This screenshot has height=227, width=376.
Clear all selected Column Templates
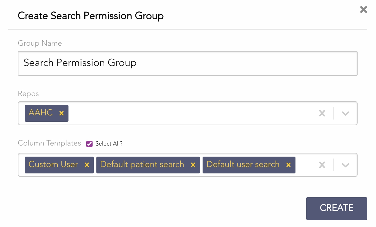(x=322, y=165)
